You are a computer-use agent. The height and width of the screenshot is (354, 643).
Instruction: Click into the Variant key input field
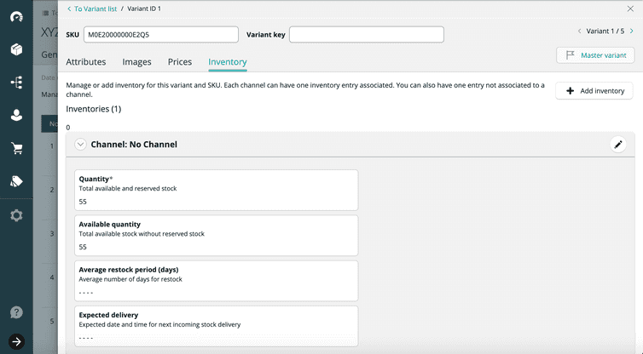pos(366,34)
